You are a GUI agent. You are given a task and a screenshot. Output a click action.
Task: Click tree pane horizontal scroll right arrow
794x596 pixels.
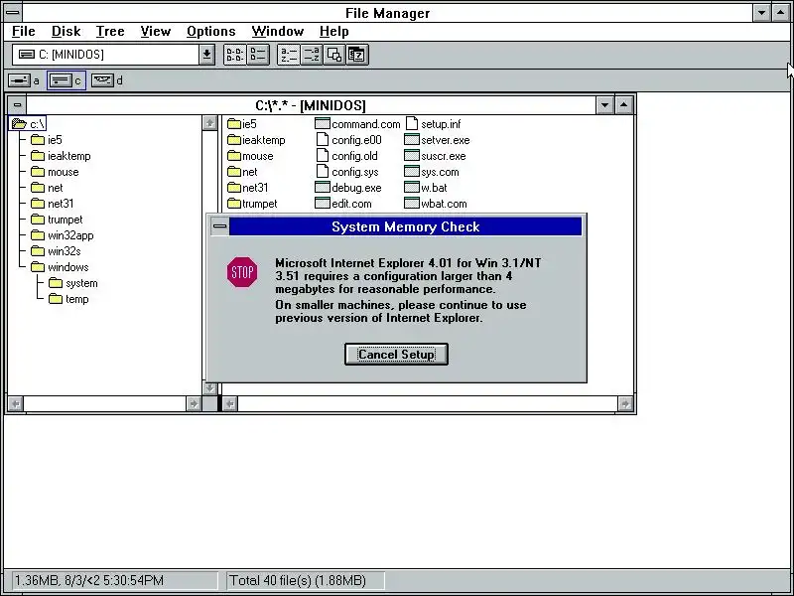click(194, 404)
